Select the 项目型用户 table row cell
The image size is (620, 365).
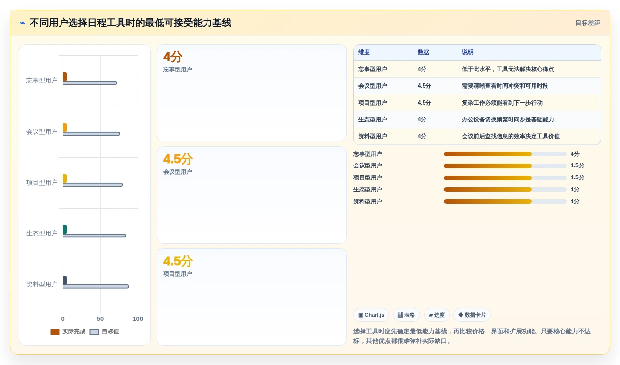click(x=373, y=103)
